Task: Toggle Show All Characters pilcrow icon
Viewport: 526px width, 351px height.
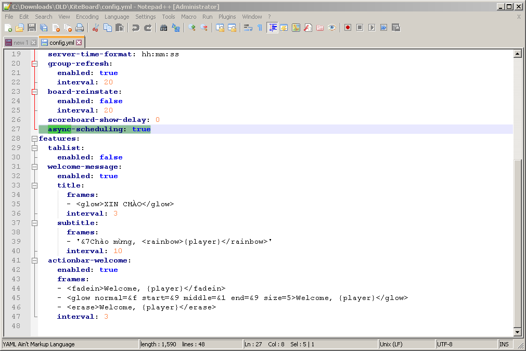Action: tap(260, 28)
